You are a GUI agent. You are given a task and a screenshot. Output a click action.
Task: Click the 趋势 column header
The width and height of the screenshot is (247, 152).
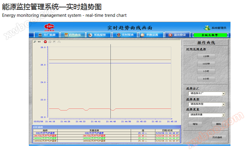click(45, 130)
